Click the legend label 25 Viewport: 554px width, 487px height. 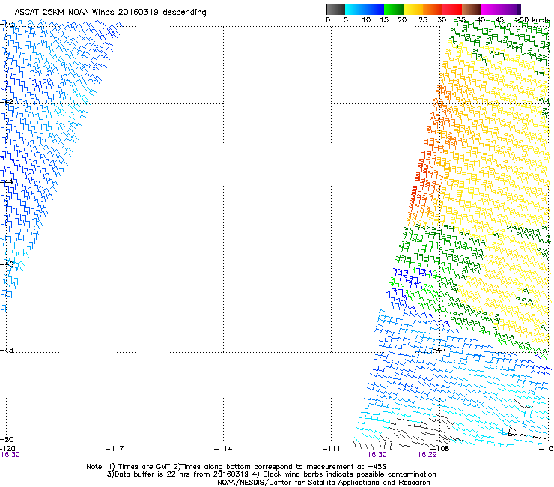coord(423,20)
